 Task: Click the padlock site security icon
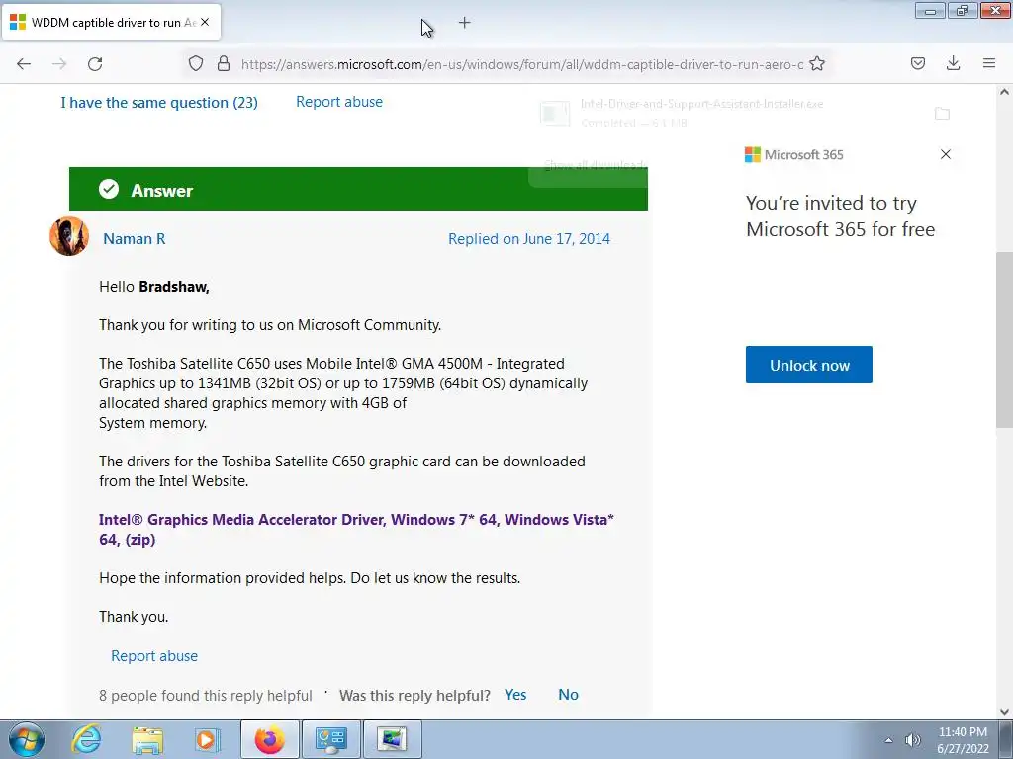[224, 64]
